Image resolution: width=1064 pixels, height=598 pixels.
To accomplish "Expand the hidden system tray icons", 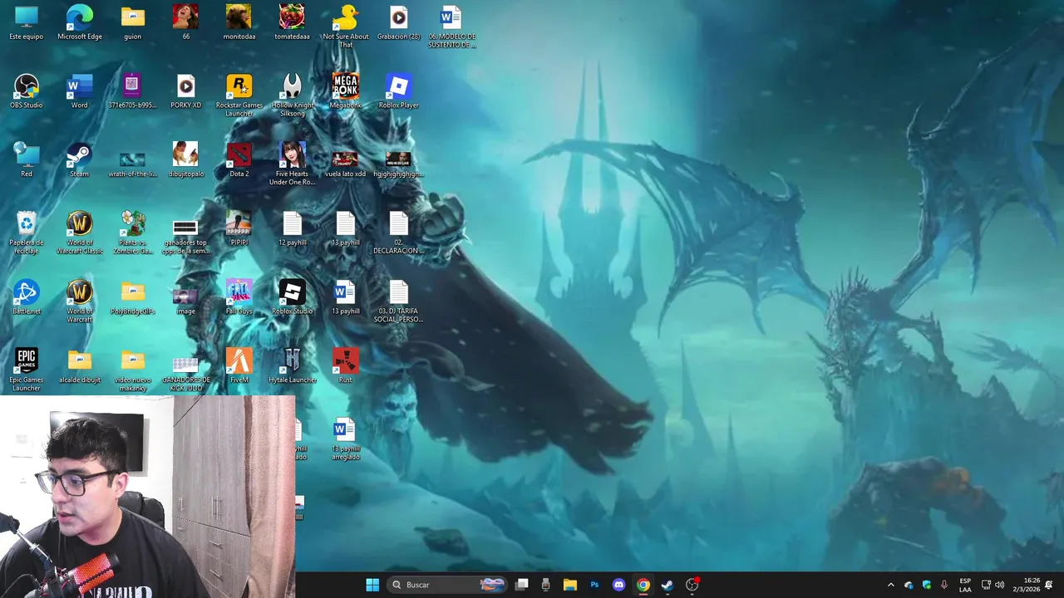I will [x=891, y=585].
